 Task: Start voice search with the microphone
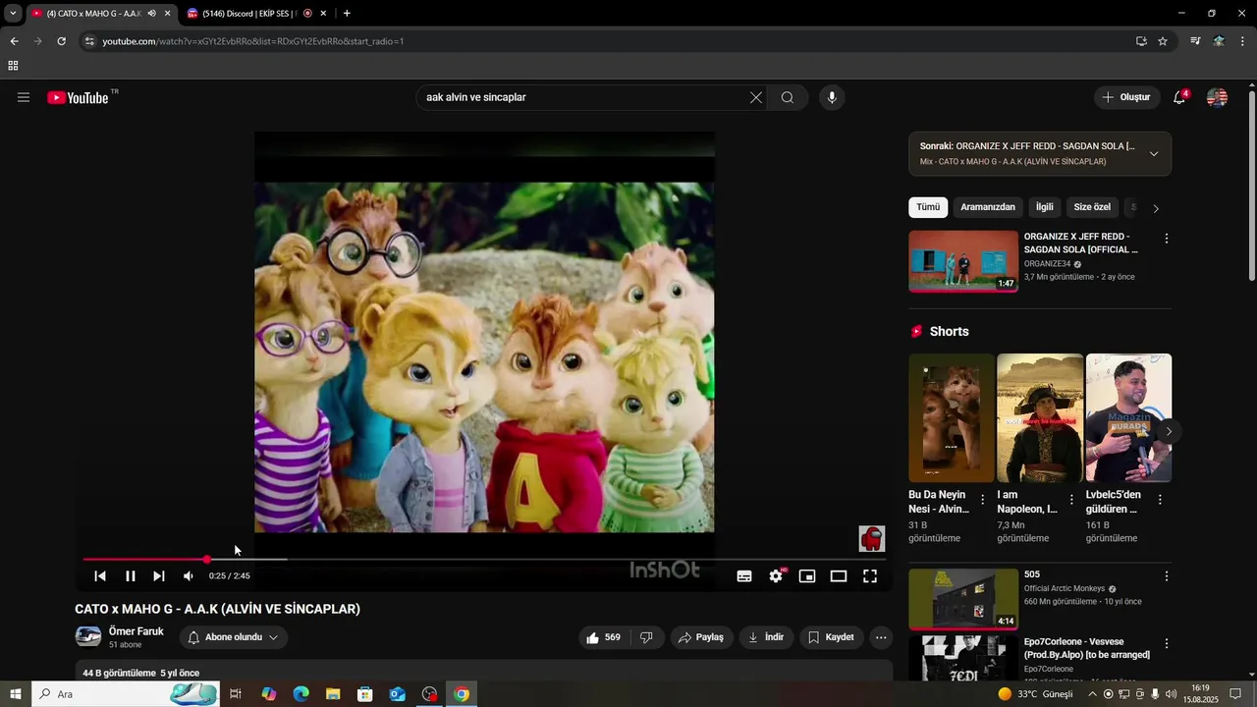(832, 97)
